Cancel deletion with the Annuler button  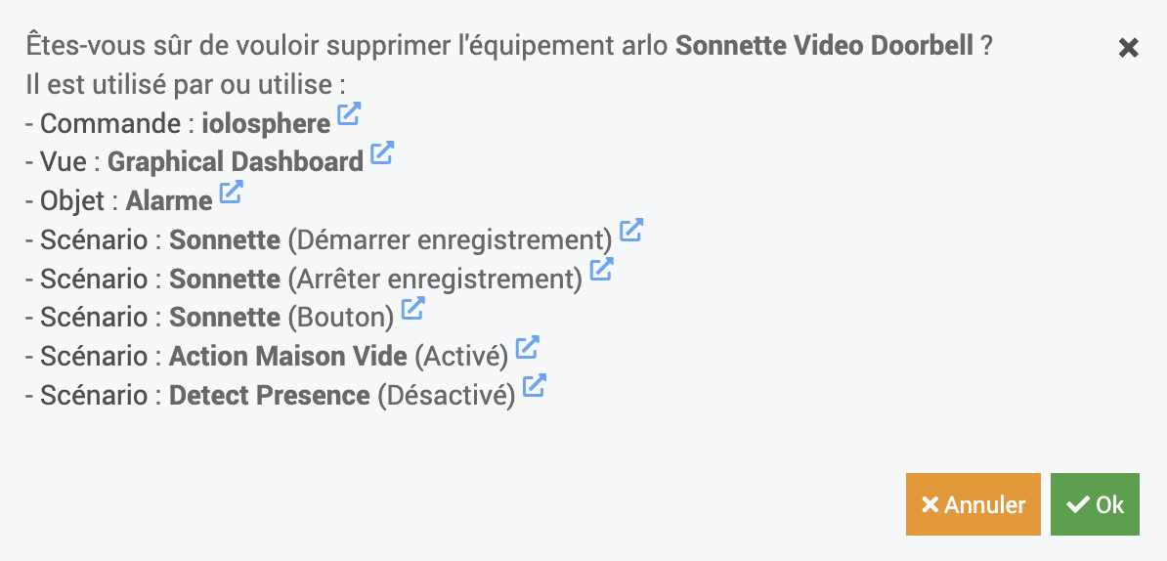(x=972, y=504)
